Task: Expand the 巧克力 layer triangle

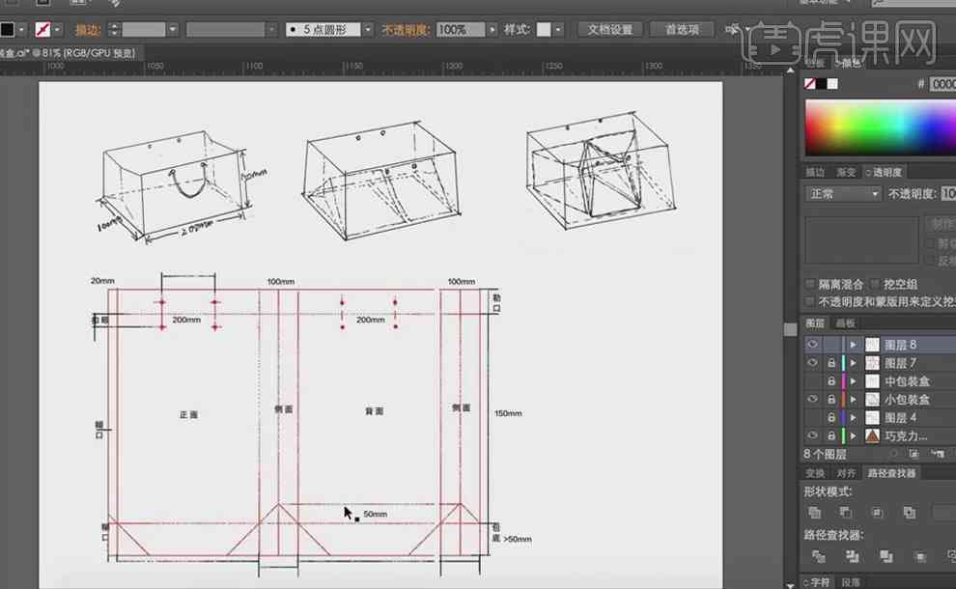Action: click(x=853, y=436)
